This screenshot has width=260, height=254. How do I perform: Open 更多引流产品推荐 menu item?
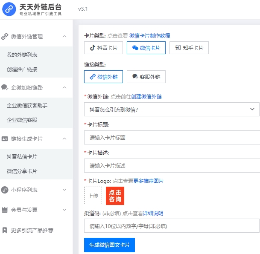(32, 230)
